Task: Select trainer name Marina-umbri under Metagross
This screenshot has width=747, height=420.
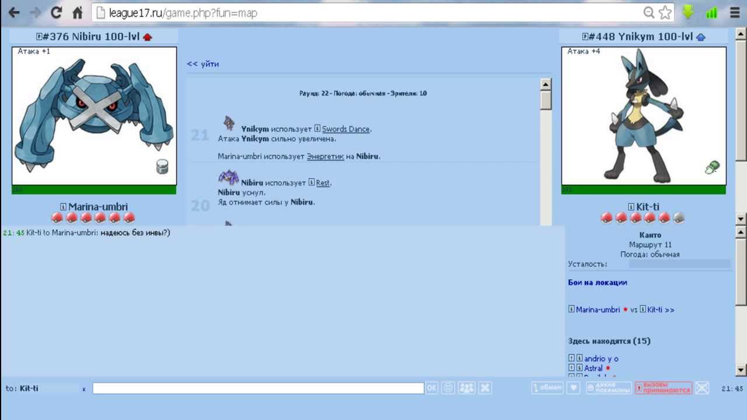Action: coord(98,206)
